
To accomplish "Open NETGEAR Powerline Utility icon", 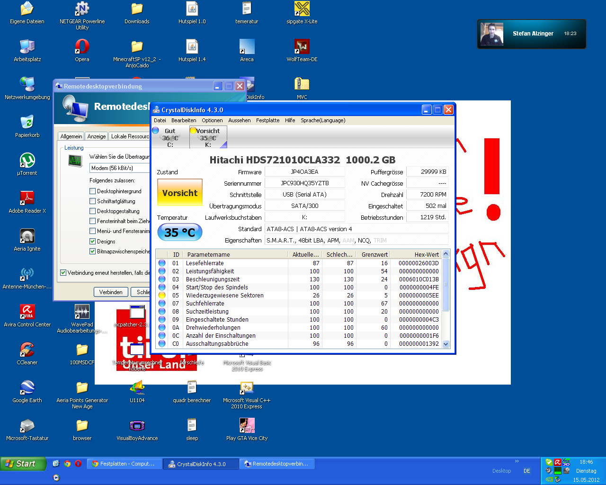I will coord(82,16).
